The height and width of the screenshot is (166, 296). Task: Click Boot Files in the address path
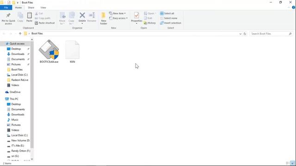(x=37, y=34)
